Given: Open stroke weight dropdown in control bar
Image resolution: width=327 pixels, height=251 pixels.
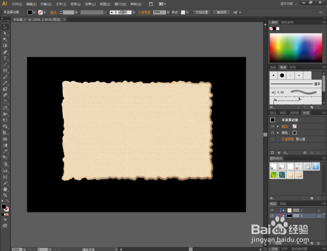Looking at the screenshot, I should 77,12.
